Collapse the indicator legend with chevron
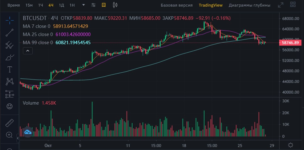304x150 pixels. click(28, 51)
